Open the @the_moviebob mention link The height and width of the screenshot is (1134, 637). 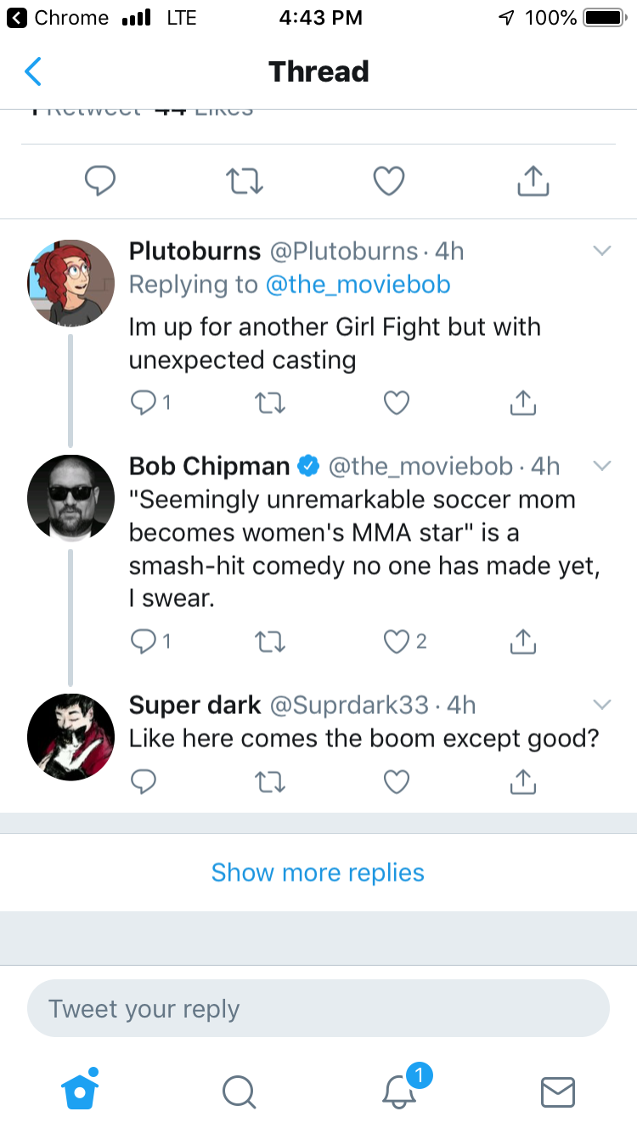(358, 284)
